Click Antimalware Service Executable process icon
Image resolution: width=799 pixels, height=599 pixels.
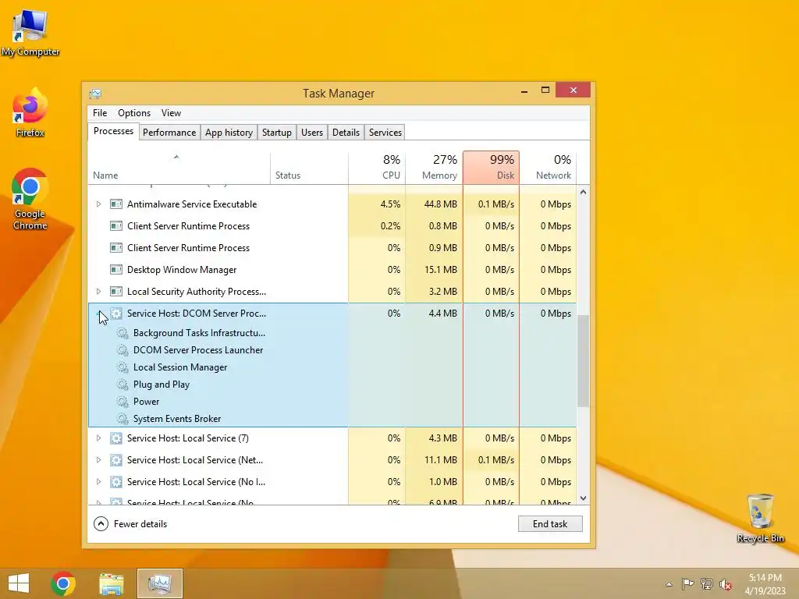point(116,204)
